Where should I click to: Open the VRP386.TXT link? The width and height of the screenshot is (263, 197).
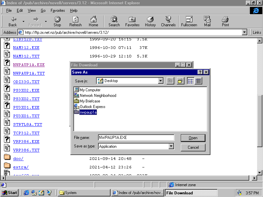tap(26, 150)
